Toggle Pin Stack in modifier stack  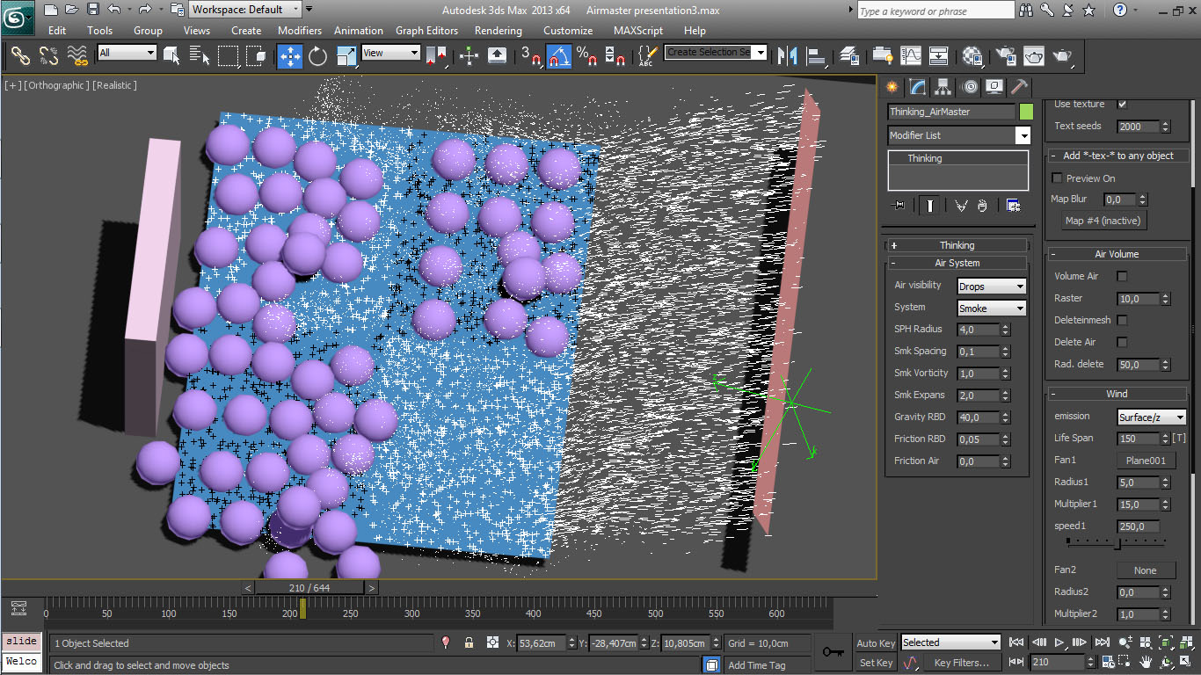pyautogui.click(x=898, y=206)
